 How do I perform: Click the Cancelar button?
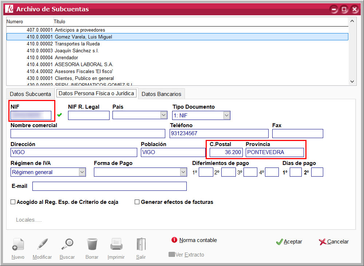pyautogui.click(x=333, y=242)
